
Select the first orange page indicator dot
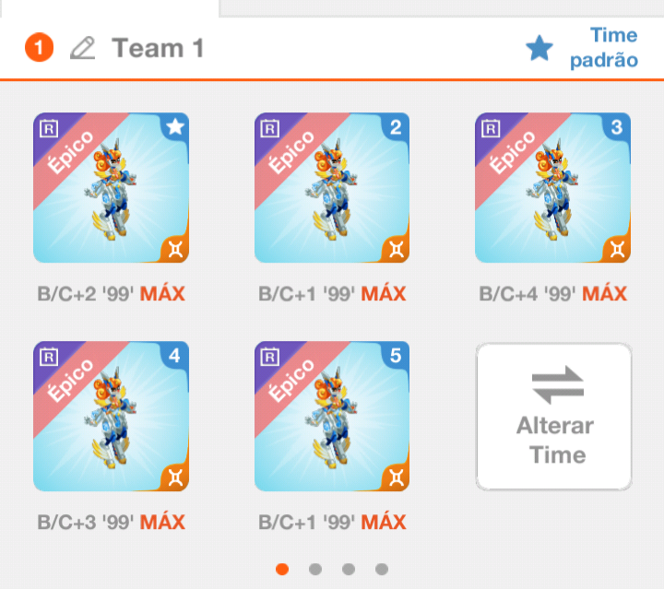pos(282,569)
